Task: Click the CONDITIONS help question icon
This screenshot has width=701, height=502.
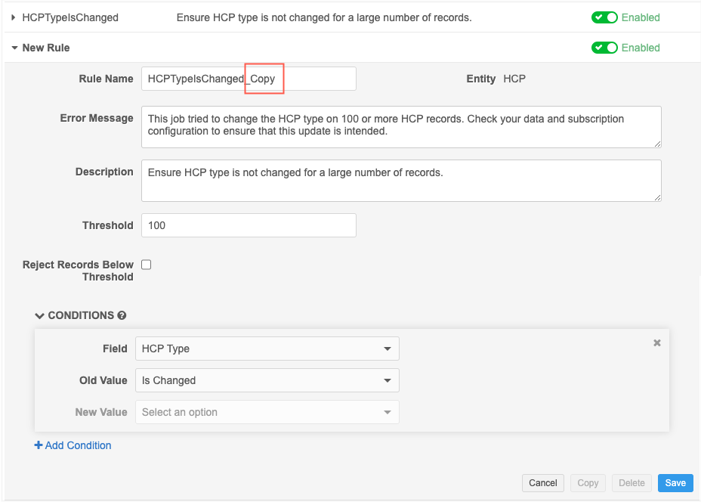Action: [122, 315]
